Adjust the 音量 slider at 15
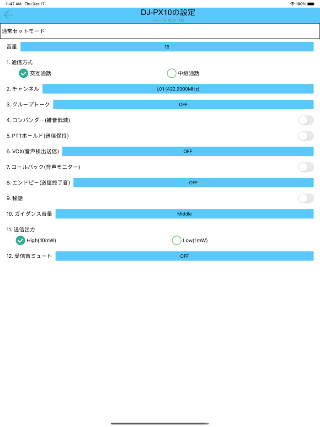This screenshot has height=427, width=320. click(x=166, y=46)
